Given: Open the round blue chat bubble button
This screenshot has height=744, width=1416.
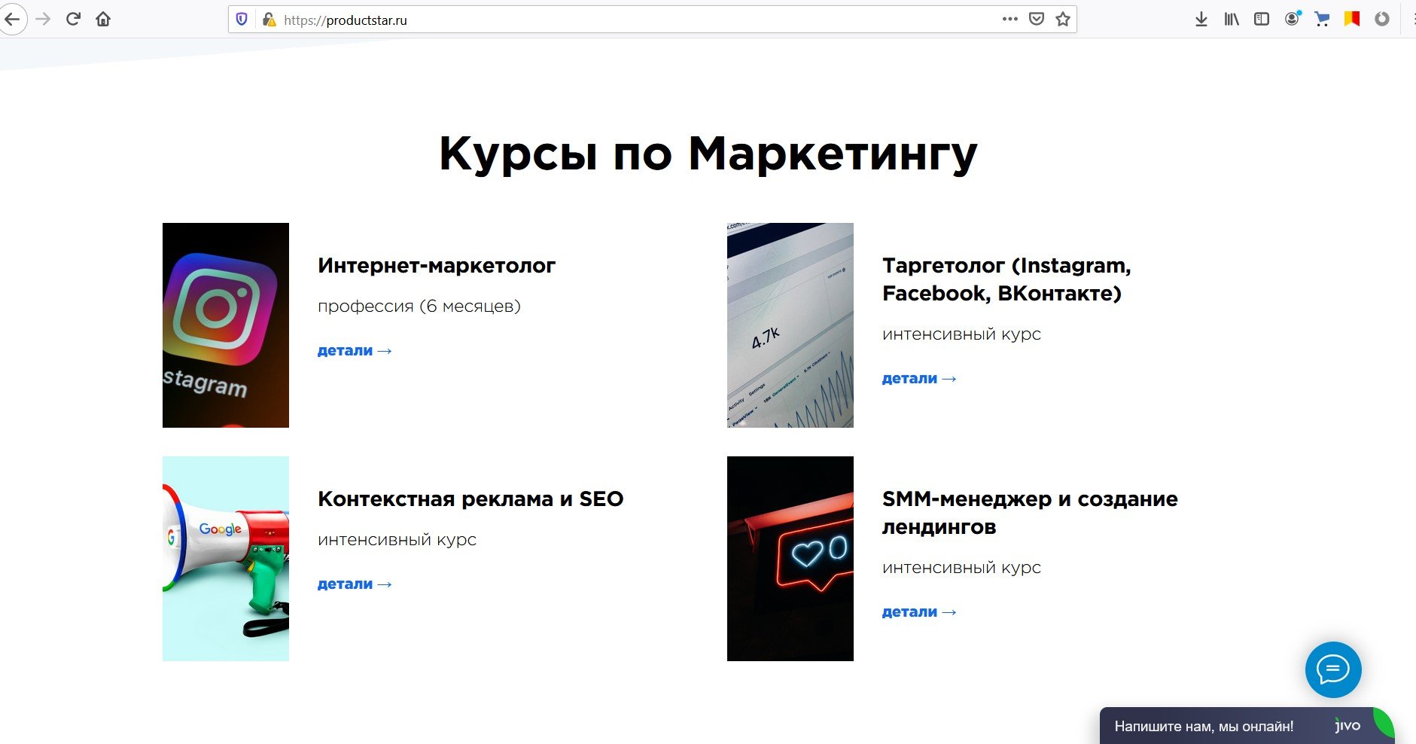Looking at the screenshot, I should 1332,669.
